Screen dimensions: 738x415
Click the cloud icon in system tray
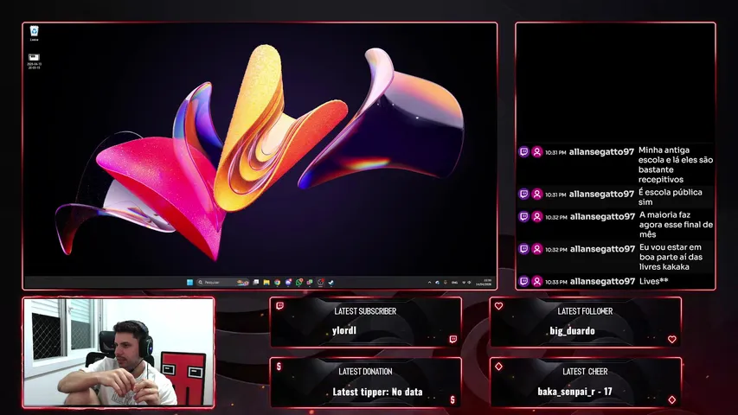point(437,283)
